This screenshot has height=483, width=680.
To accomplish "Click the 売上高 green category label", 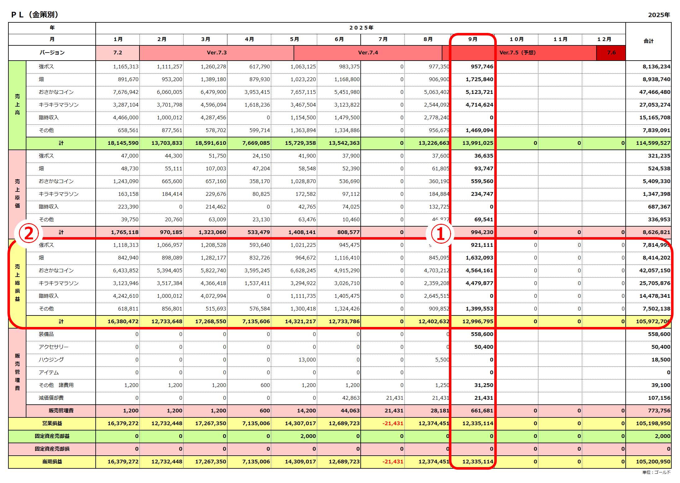I will (x=17, y=104).
